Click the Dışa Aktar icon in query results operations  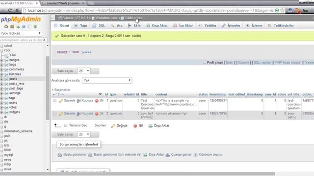145,154
